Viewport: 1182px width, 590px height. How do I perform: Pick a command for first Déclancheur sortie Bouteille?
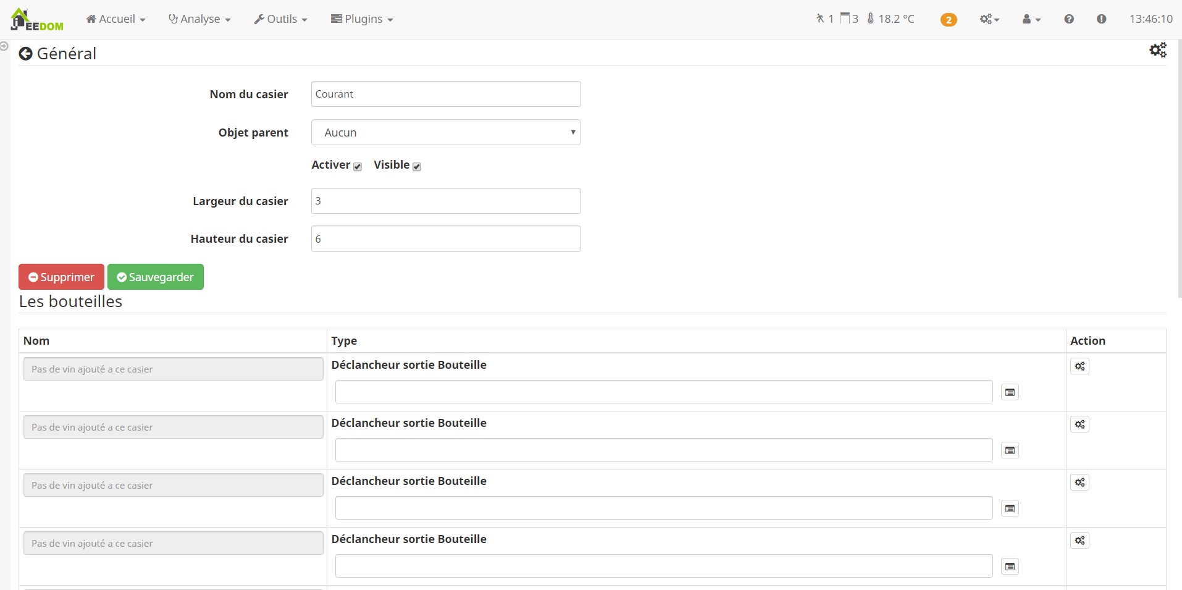pyautogui.click(x=1010, y=392)
